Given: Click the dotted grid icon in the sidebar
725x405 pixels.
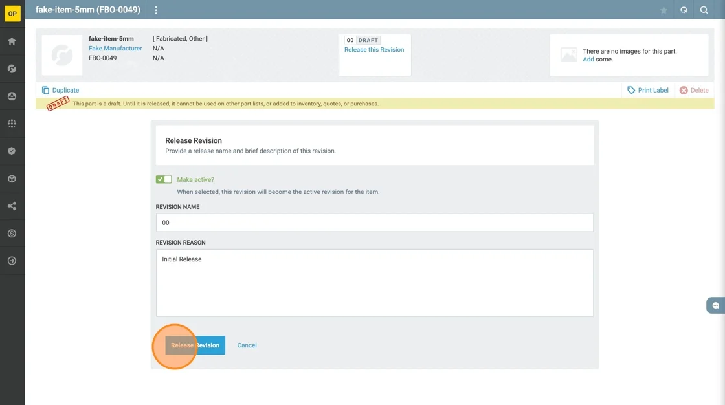Looking at the screenshot, I should coord(12,124).
